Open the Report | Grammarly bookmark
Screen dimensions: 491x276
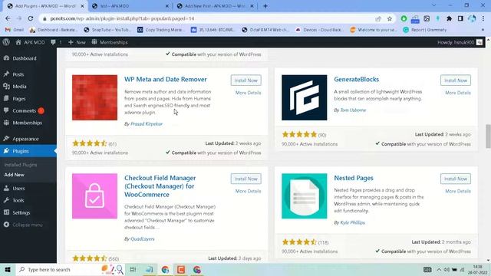tap(424, 30)
